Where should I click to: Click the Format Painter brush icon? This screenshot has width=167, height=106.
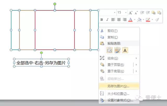[157, 20]
